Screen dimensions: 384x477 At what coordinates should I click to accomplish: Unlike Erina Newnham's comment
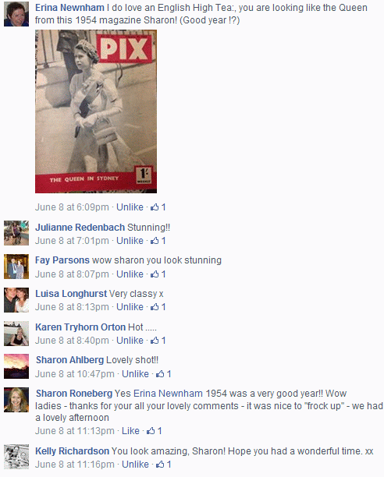[x=130, y=207]
